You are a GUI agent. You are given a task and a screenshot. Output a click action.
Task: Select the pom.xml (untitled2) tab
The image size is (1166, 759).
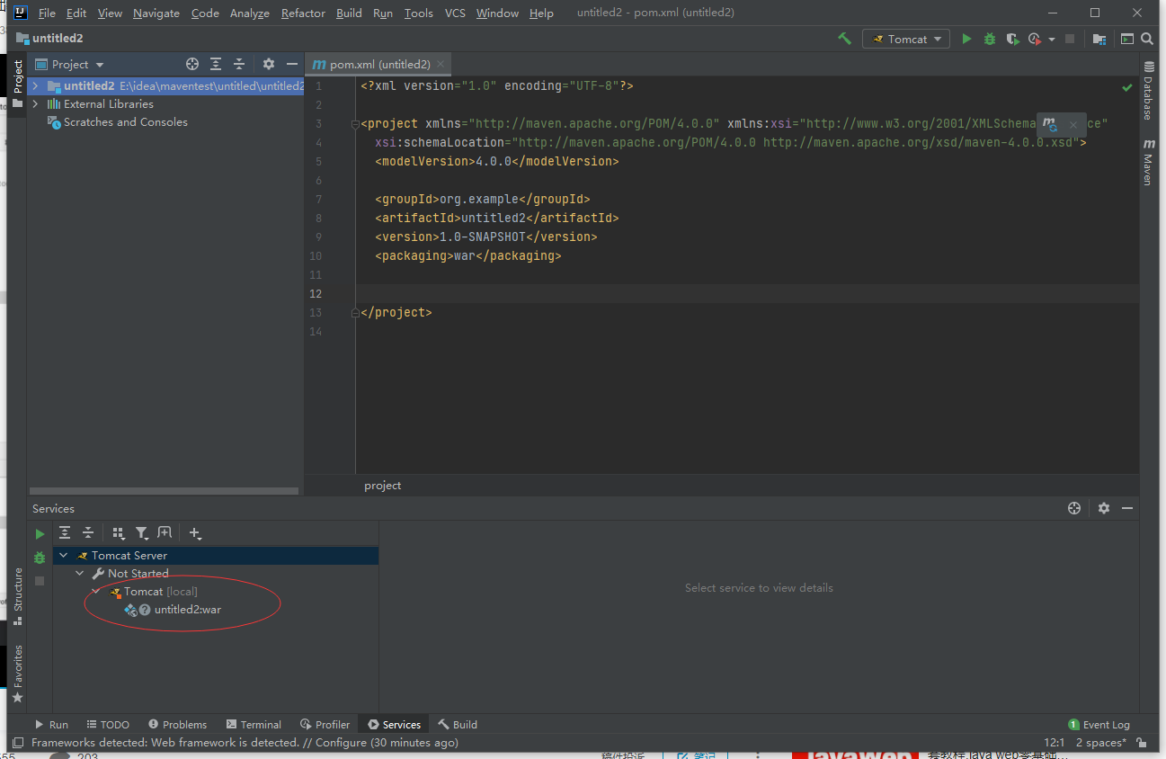coord(378,64)
